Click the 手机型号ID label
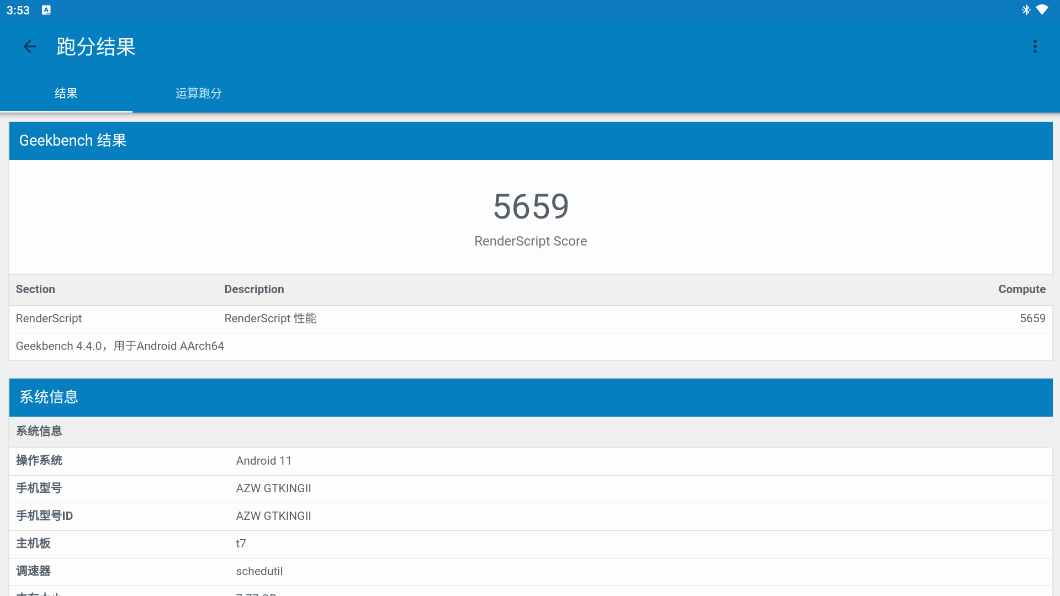Screen dimensions: 1060x596 (44, 515)
